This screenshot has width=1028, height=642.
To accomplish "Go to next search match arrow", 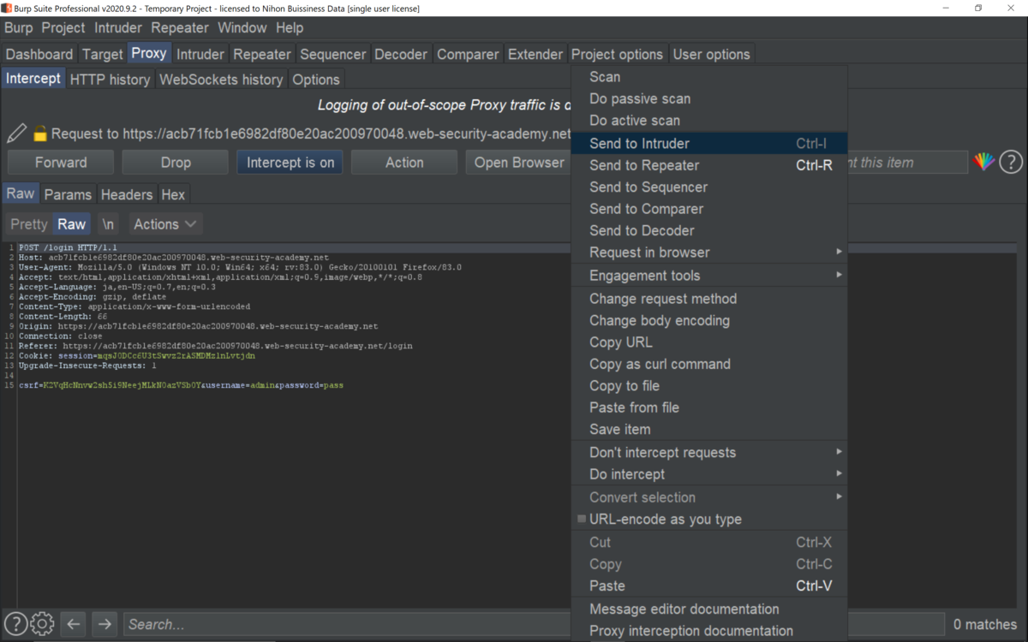I will [105, 624].
